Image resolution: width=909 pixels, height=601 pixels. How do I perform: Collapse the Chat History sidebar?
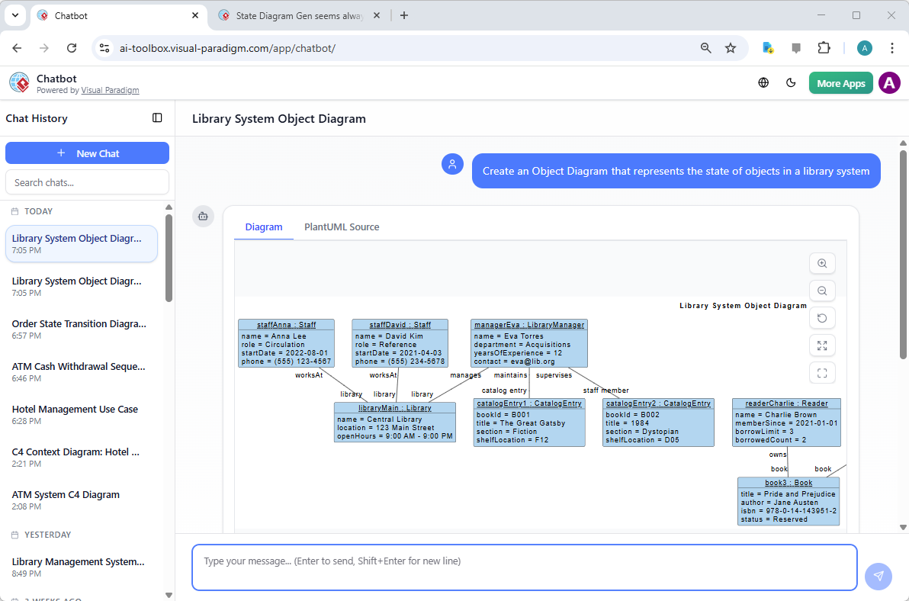[x=157, y=117]
